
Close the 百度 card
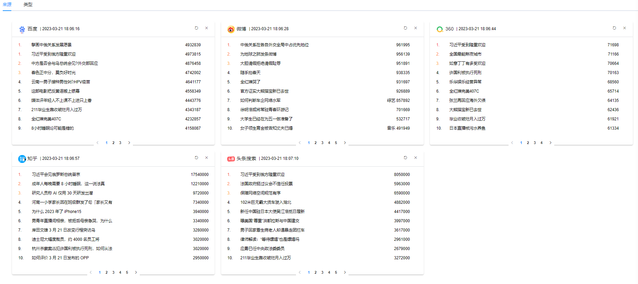coord(206,28)
